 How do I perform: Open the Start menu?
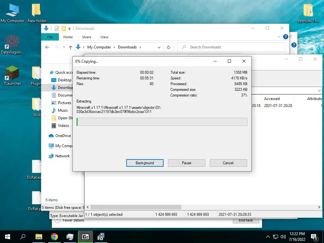[x=8, y=237]
